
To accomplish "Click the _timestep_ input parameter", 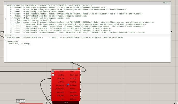I will tap(60, 85).
